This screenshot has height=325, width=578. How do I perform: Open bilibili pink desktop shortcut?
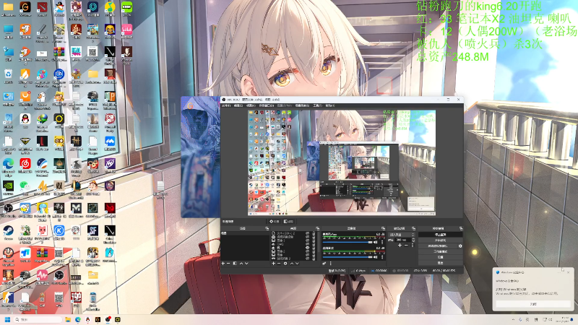pyautogui.click(x=126, y=30)
